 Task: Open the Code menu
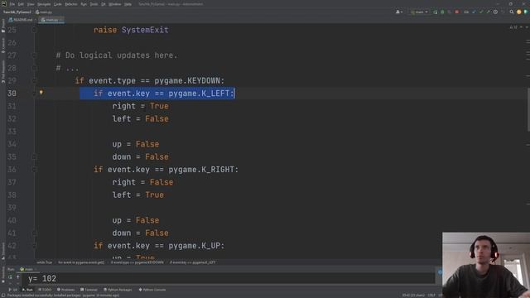[58, 4]
